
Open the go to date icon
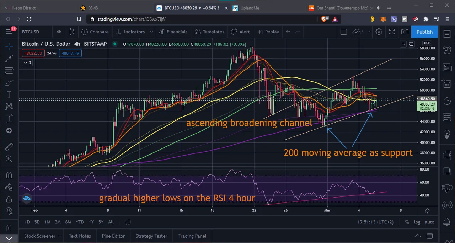point(128,222)
